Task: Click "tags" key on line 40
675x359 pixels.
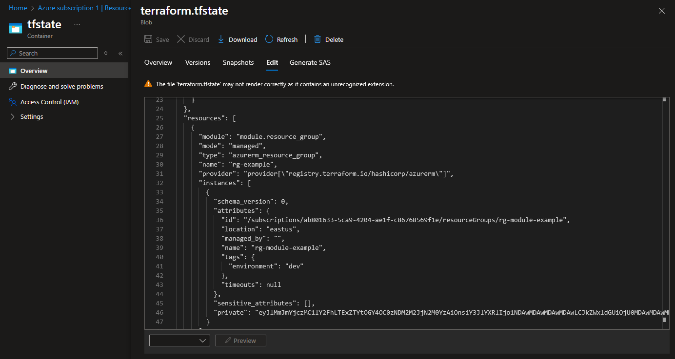Action: tap(232, 257)
